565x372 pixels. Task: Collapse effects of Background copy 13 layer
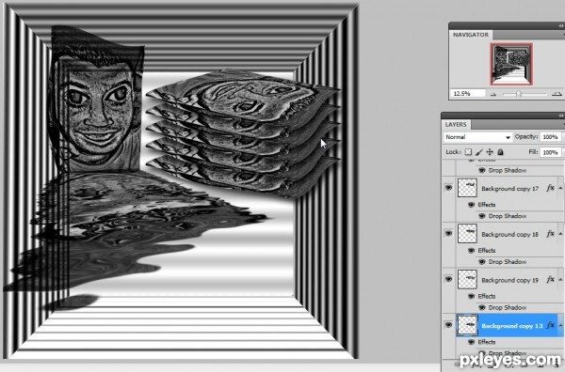coord(560,326)
